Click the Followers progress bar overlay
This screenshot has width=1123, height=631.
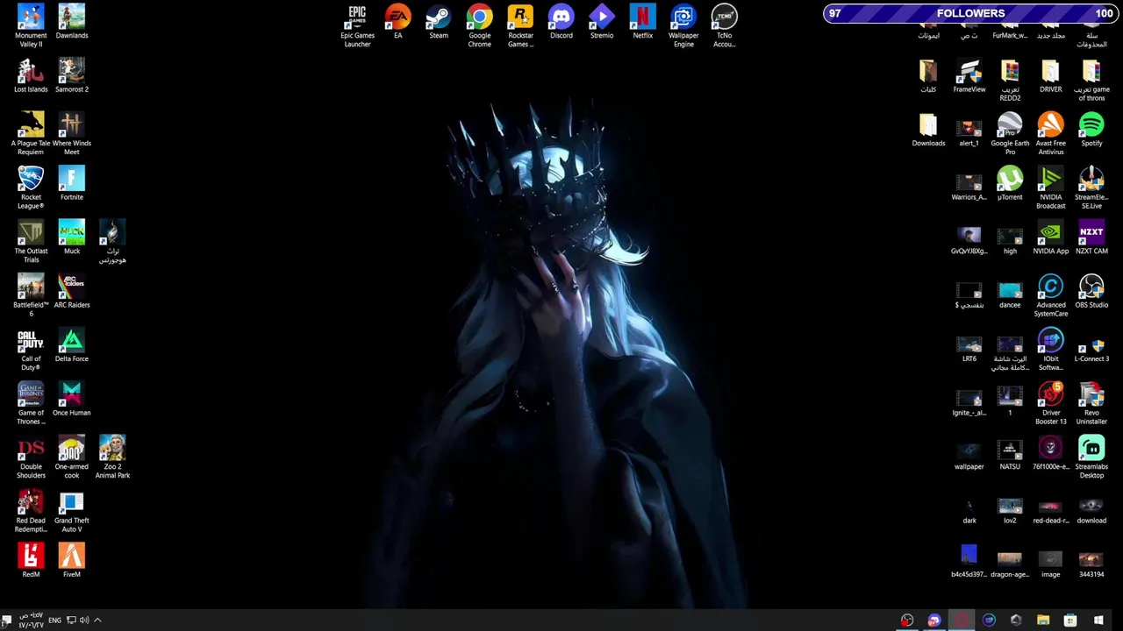[970, 13]
